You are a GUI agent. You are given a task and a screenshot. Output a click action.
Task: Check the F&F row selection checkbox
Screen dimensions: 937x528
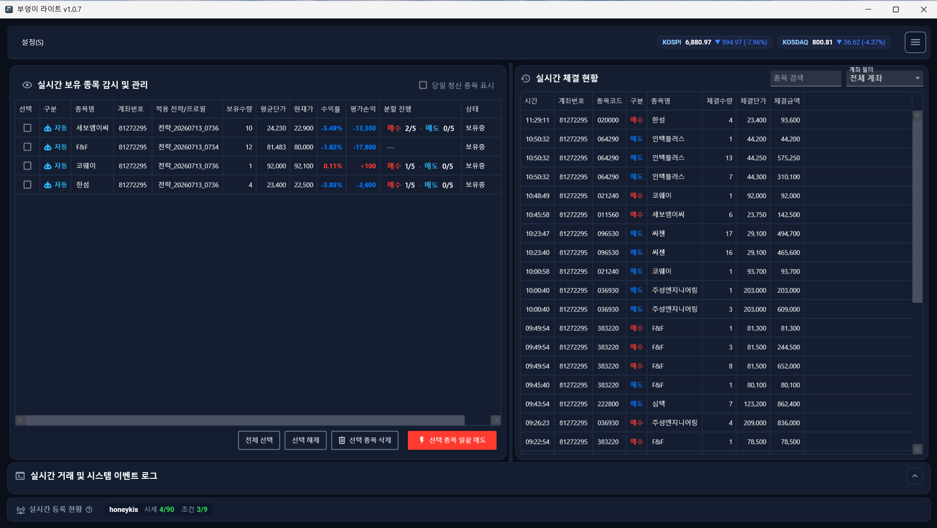pos(27,147)
